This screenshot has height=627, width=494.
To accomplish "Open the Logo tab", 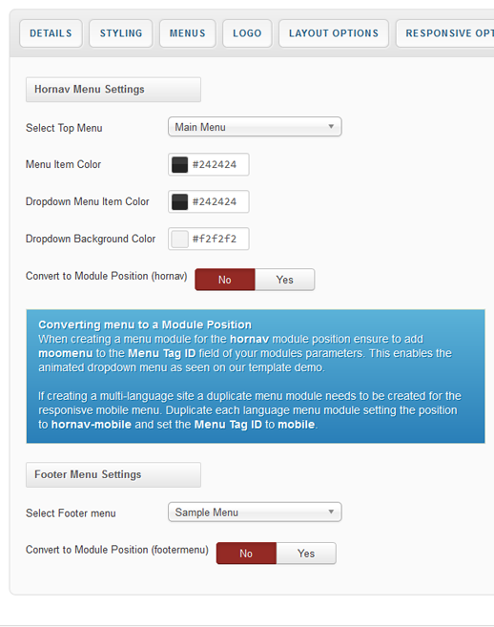I will coord(247,33).
